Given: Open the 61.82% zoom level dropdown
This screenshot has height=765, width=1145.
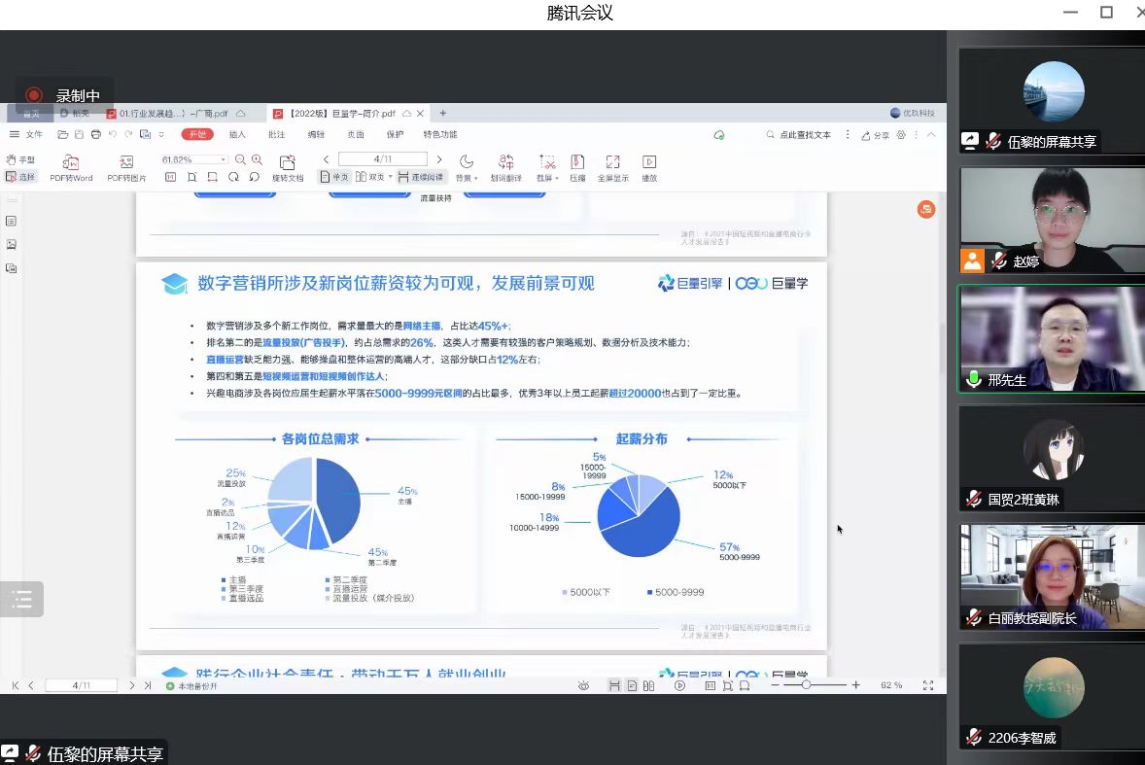Looking at the screenshot, I should [224, 159].
